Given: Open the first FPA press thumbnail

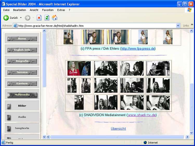Looking at the screenshot, I should tap(68, 37).
